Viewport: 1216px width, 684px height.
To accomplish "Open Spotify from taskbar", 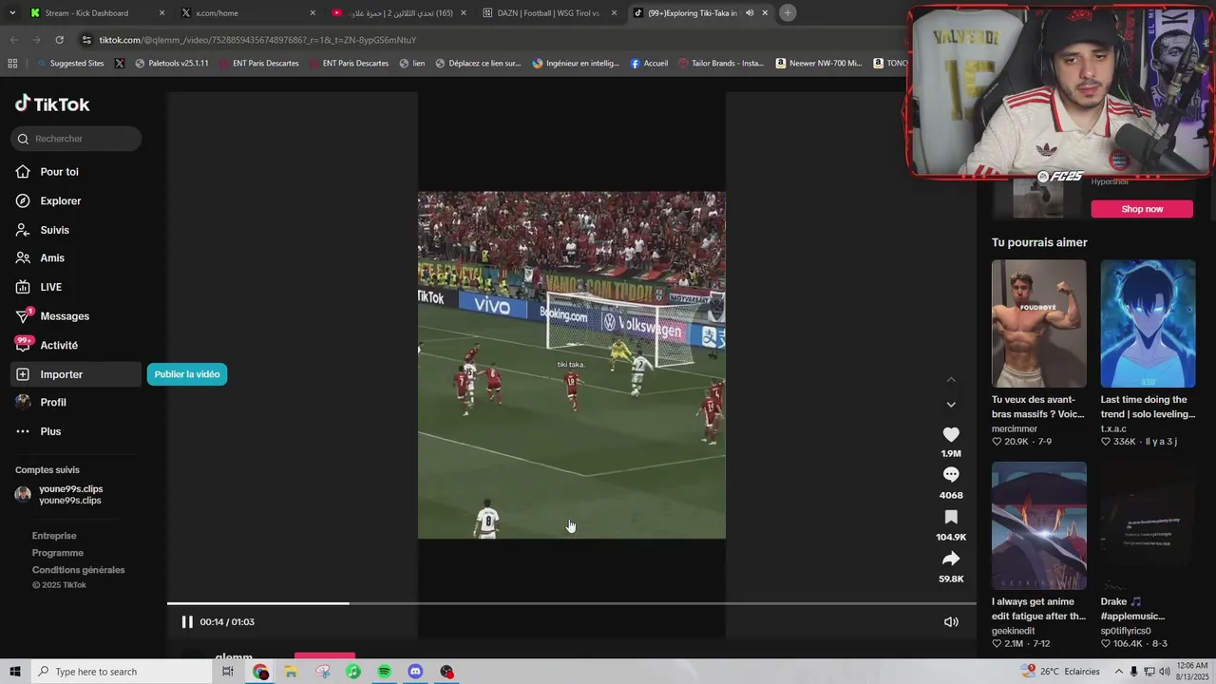I will [x=385, y=672].
